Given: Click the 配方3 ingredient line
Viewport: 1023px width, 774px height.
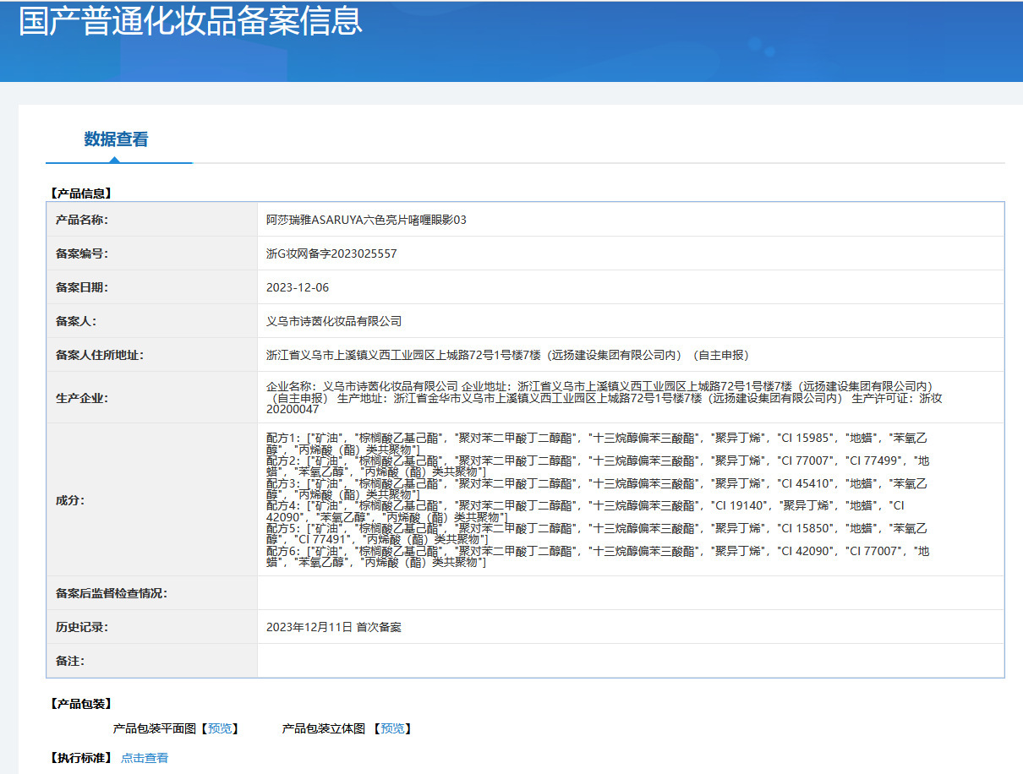Looking at the screenshot, I should 597,489.
